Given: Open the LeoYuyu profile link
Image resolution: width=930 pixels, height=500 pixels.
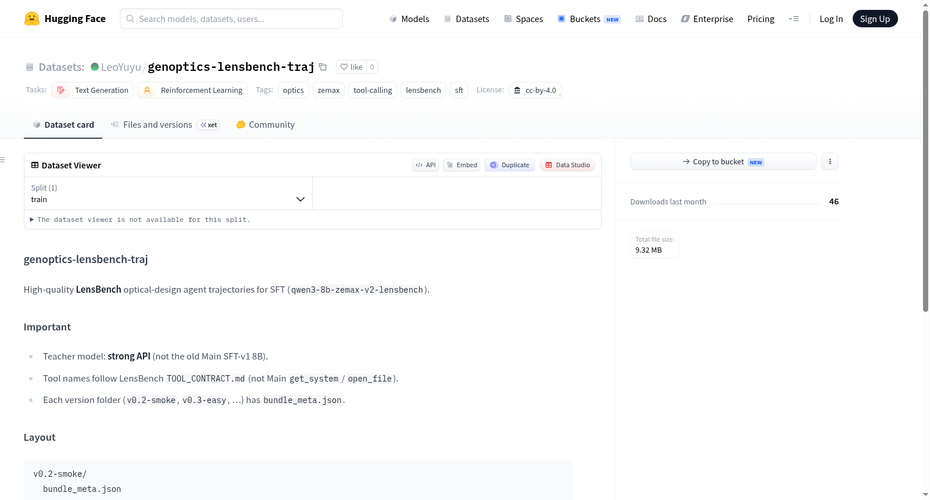Looking at the screenshot, I should (x=121, y=67).
